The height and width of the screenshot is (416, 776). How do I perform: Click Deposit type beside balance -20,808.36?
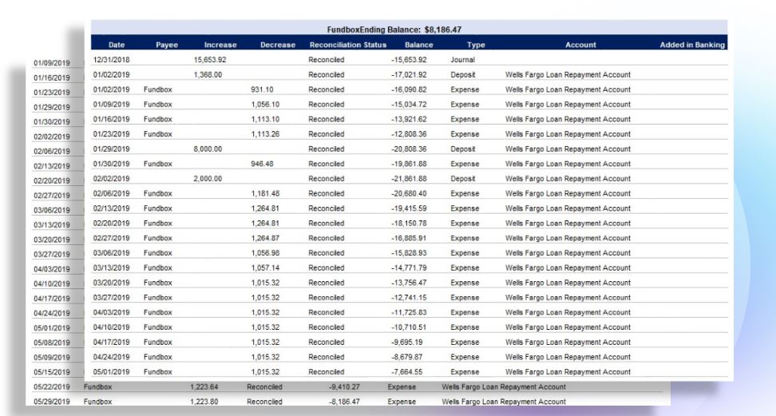click(463, 149)
